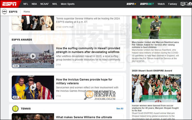Open the Fantasy menu
Viewport: 192px width, 120px height.
click(172, 4)
